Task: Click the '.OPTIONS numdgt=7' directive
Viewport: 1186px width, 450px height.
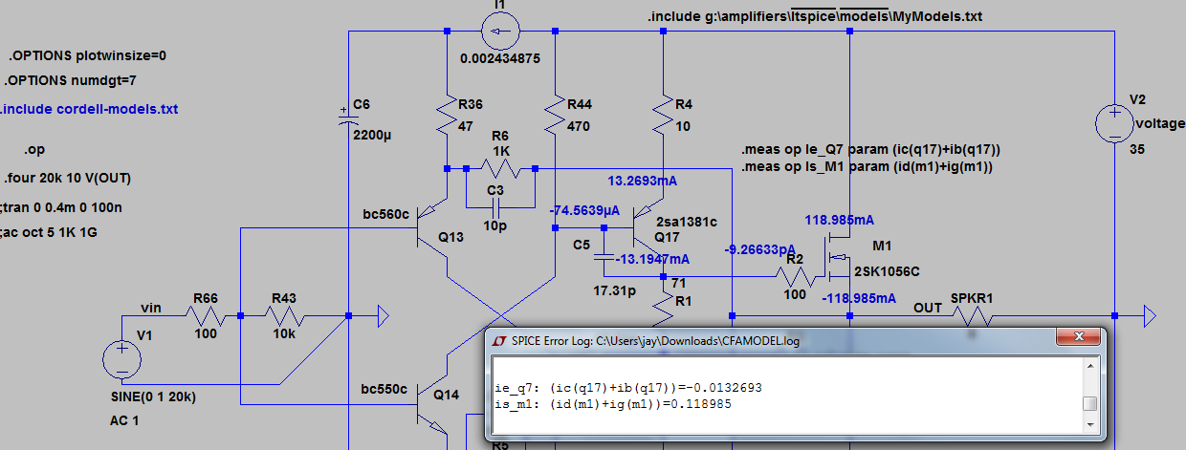Action: coord(70,80)
